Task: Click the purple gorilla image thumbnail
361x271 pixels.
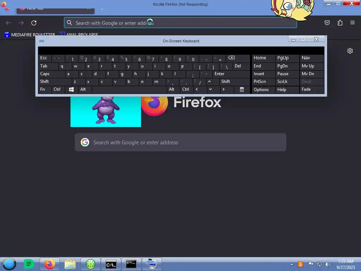Action: click(x=106, y=112)
